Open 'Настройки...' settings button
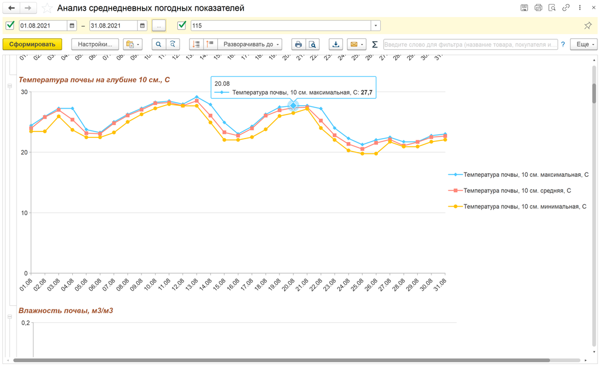This screenshot has width=601, height=367. pyautogui.click(x=95, y=45)
